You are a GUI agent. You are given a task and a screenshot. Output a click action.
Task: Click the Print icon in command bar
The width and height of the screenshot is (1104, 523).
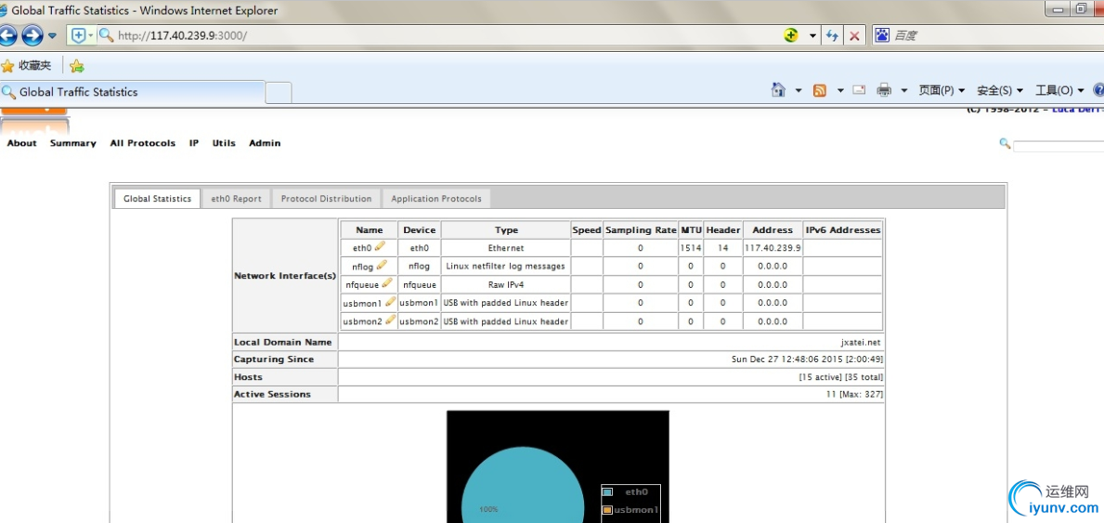[x=884, y=90]
